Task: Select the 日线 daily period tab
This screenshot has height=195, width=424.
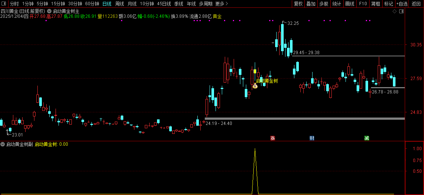Action: [107, 4]
